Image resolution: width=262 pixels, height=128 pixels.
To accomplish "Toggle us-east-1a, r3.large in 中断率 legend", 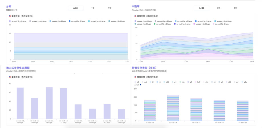I will click(182, 24).
